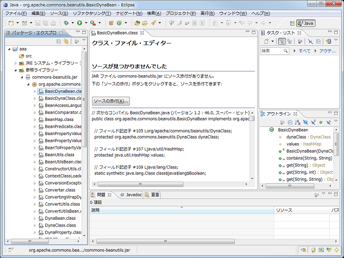Viewport: 344px width, 258px height.
Task: Click the 検索 search field in Task List
Action: (x=273, y=51)
